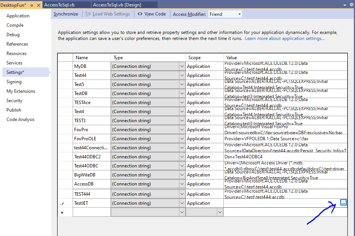
Task: Open the Publish page
Action: pyautogui.click(x=14, y=110)
